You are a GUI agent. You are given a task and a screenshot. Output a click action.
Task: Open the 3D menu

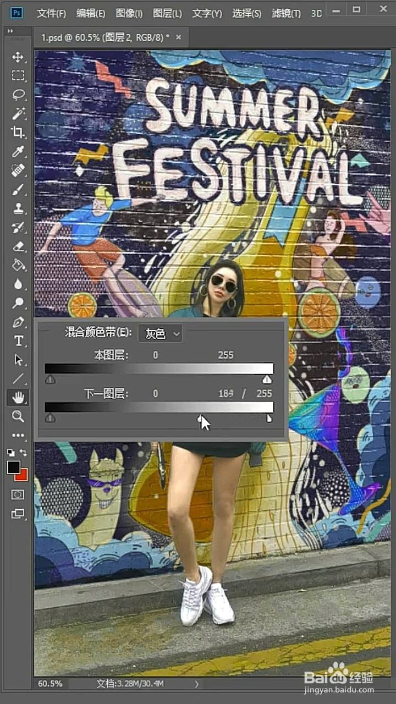point(316,13)
